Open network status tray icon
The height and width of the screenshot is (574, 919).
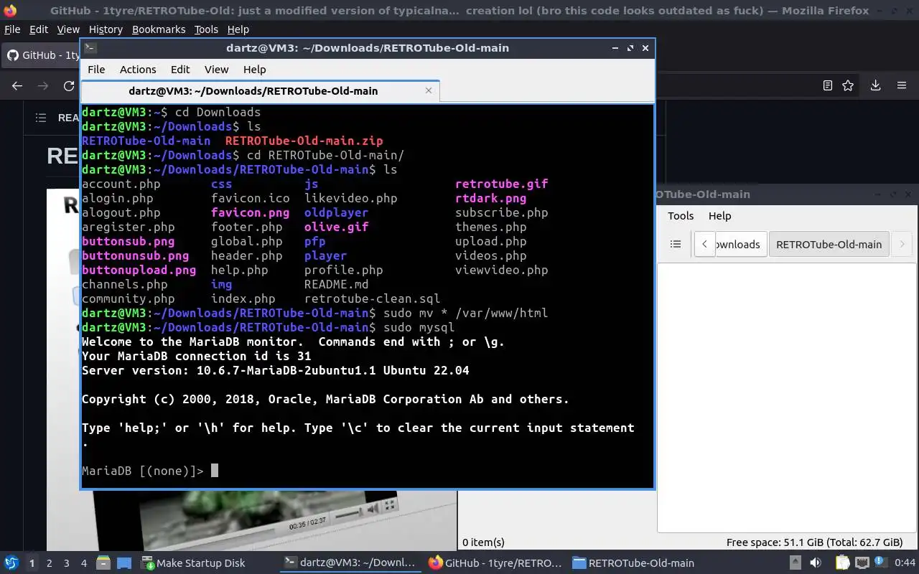862,563
